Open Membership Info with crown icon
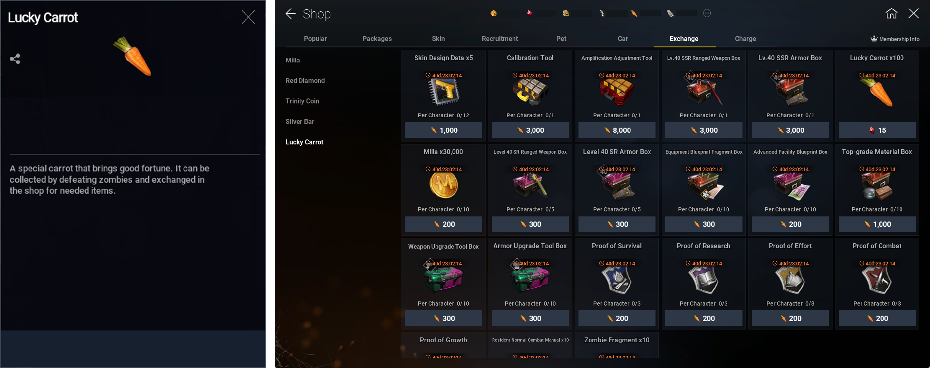This screenshot has width=930, height=368. (895, 39)
